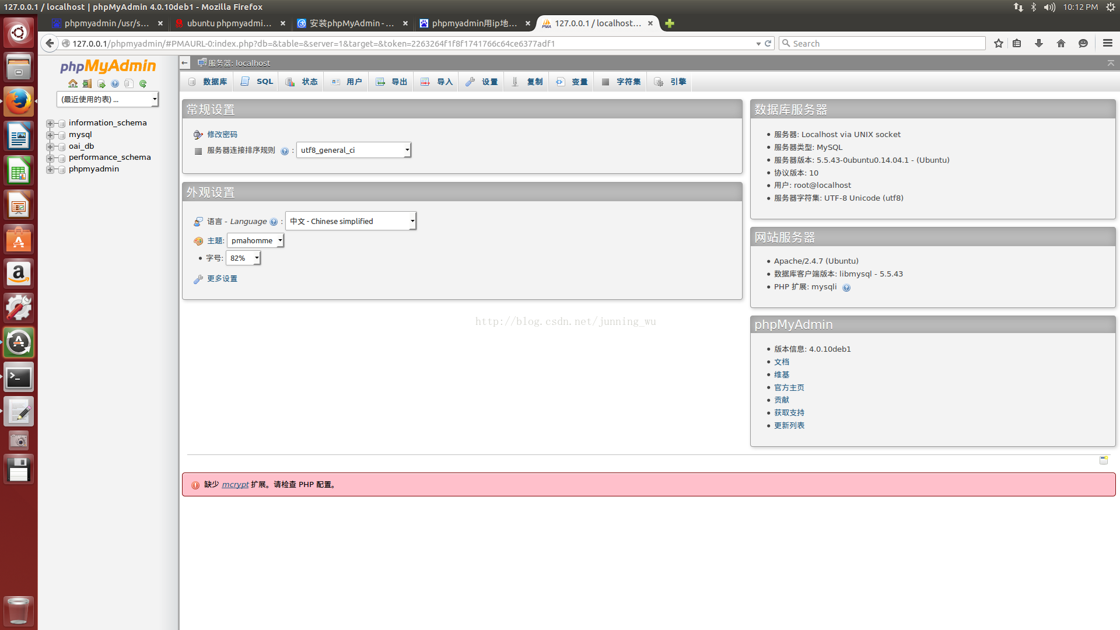This screenshot has width=1120, height=630.
Task: Open the 82% font size dropdown
Action: [x=243, y=258]
